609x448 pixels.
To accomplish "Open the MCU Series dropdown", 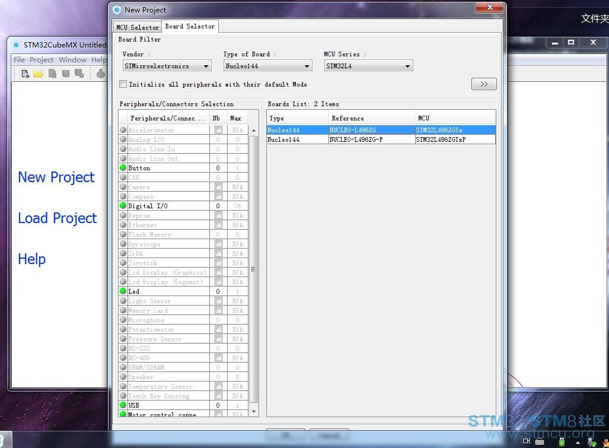I will (x=369, y=66).
